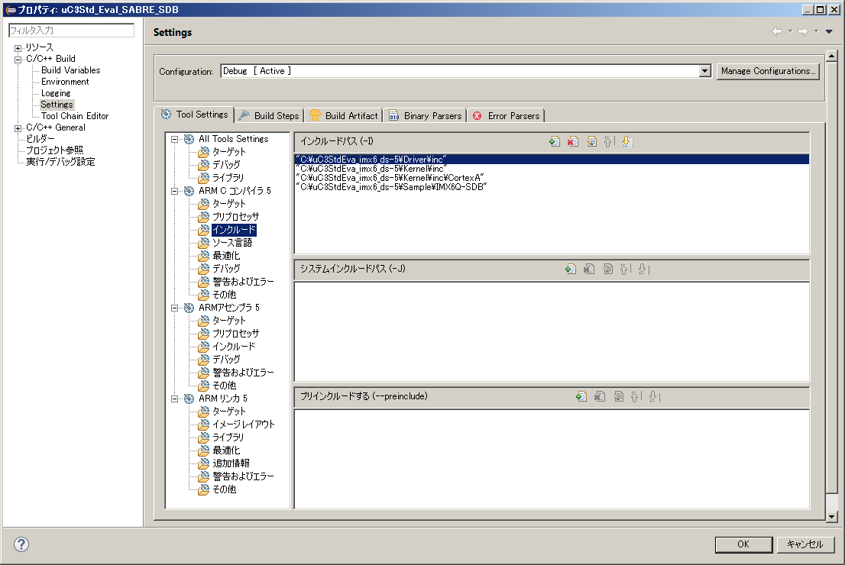The image size is (845, 565).
Task: Click the Manage Configurations button
Action: pyautogui.click(x=768, y=71)
